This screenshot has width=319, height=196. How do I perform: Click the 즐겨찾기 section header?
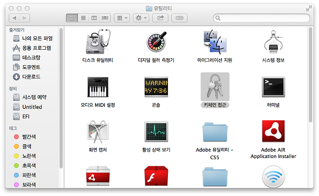[17, 30]
